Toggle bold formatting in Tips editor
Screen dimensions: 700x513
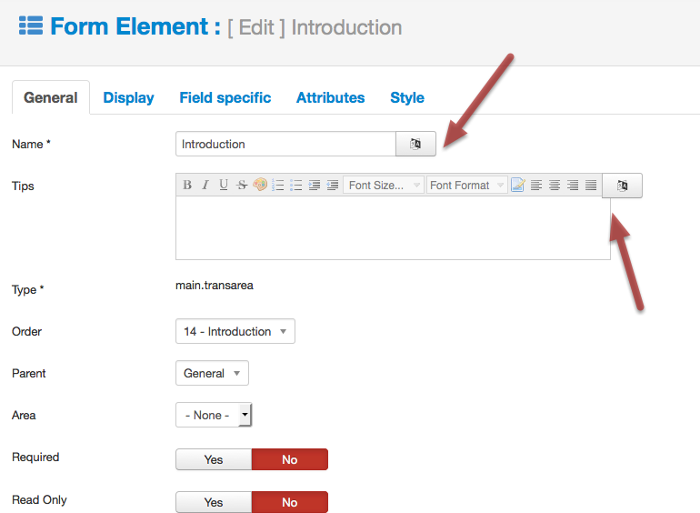pos(187,185)
